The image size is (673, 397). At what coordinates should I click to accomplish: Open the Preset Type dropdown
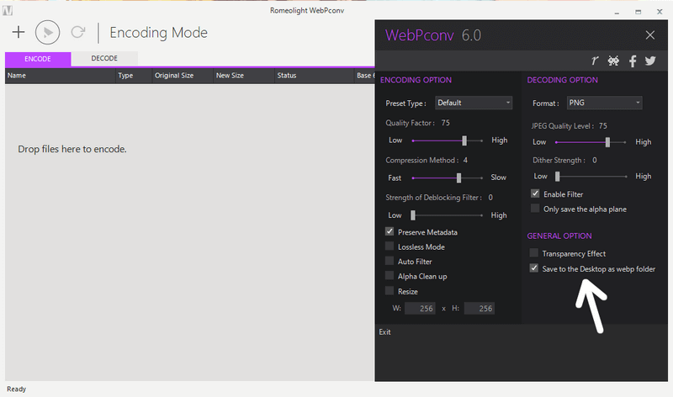click(474, 103)
